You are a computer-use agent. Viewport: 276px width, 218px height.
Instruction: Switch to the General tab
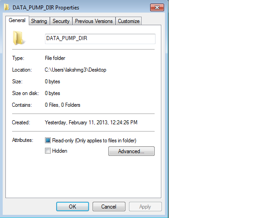click(17, 20)
